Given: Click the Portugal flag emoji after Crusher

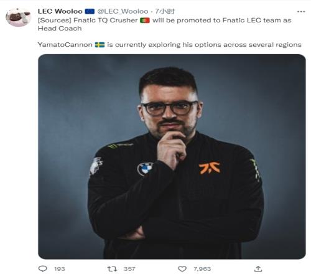Looking at the screenshot, I should [145, 21].
